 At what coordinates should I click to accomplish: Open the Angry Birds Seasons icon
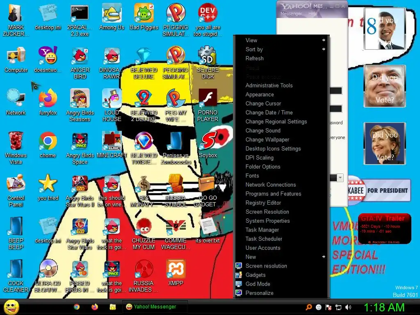[80, 105]
